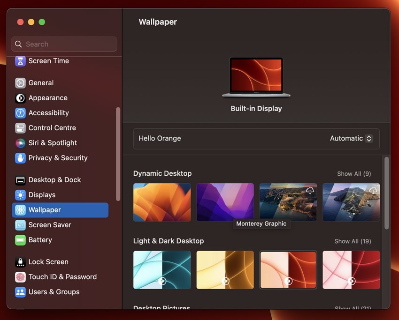The height and width of the screenshot is (320, 399).
Task: Select the pink Light & Dark wallpaper
Action: coord(351,270)
